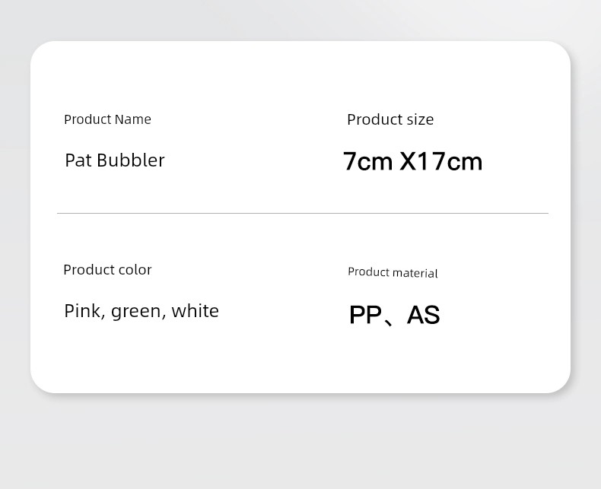The height and width of the screenshot is (489, 601).
Task: Click the 7cm dimension text
Action: [x=367, y=161]
